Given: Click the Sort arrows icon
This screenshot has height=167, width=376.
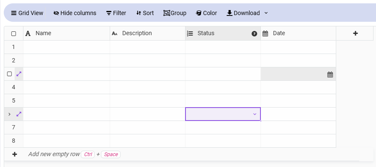Looking at the screenshot, I should [x=139, y=13].
